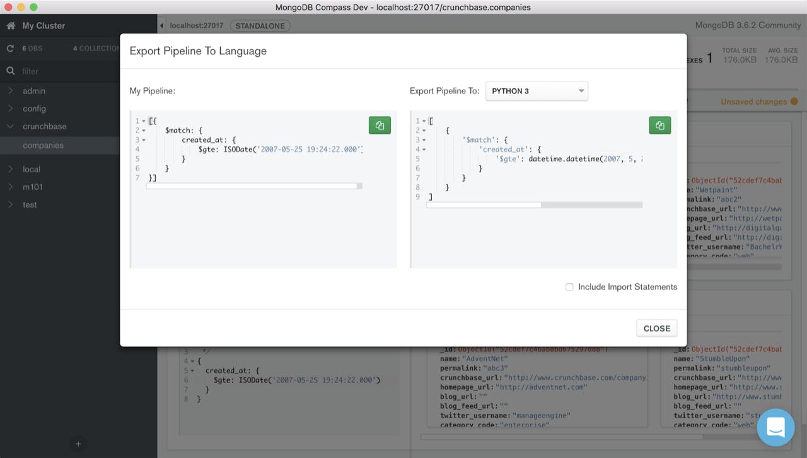The width and height of the screenshot is (807, 458).
Task: Click the Unsaved changes indicator dot
Action: [794, 101]
